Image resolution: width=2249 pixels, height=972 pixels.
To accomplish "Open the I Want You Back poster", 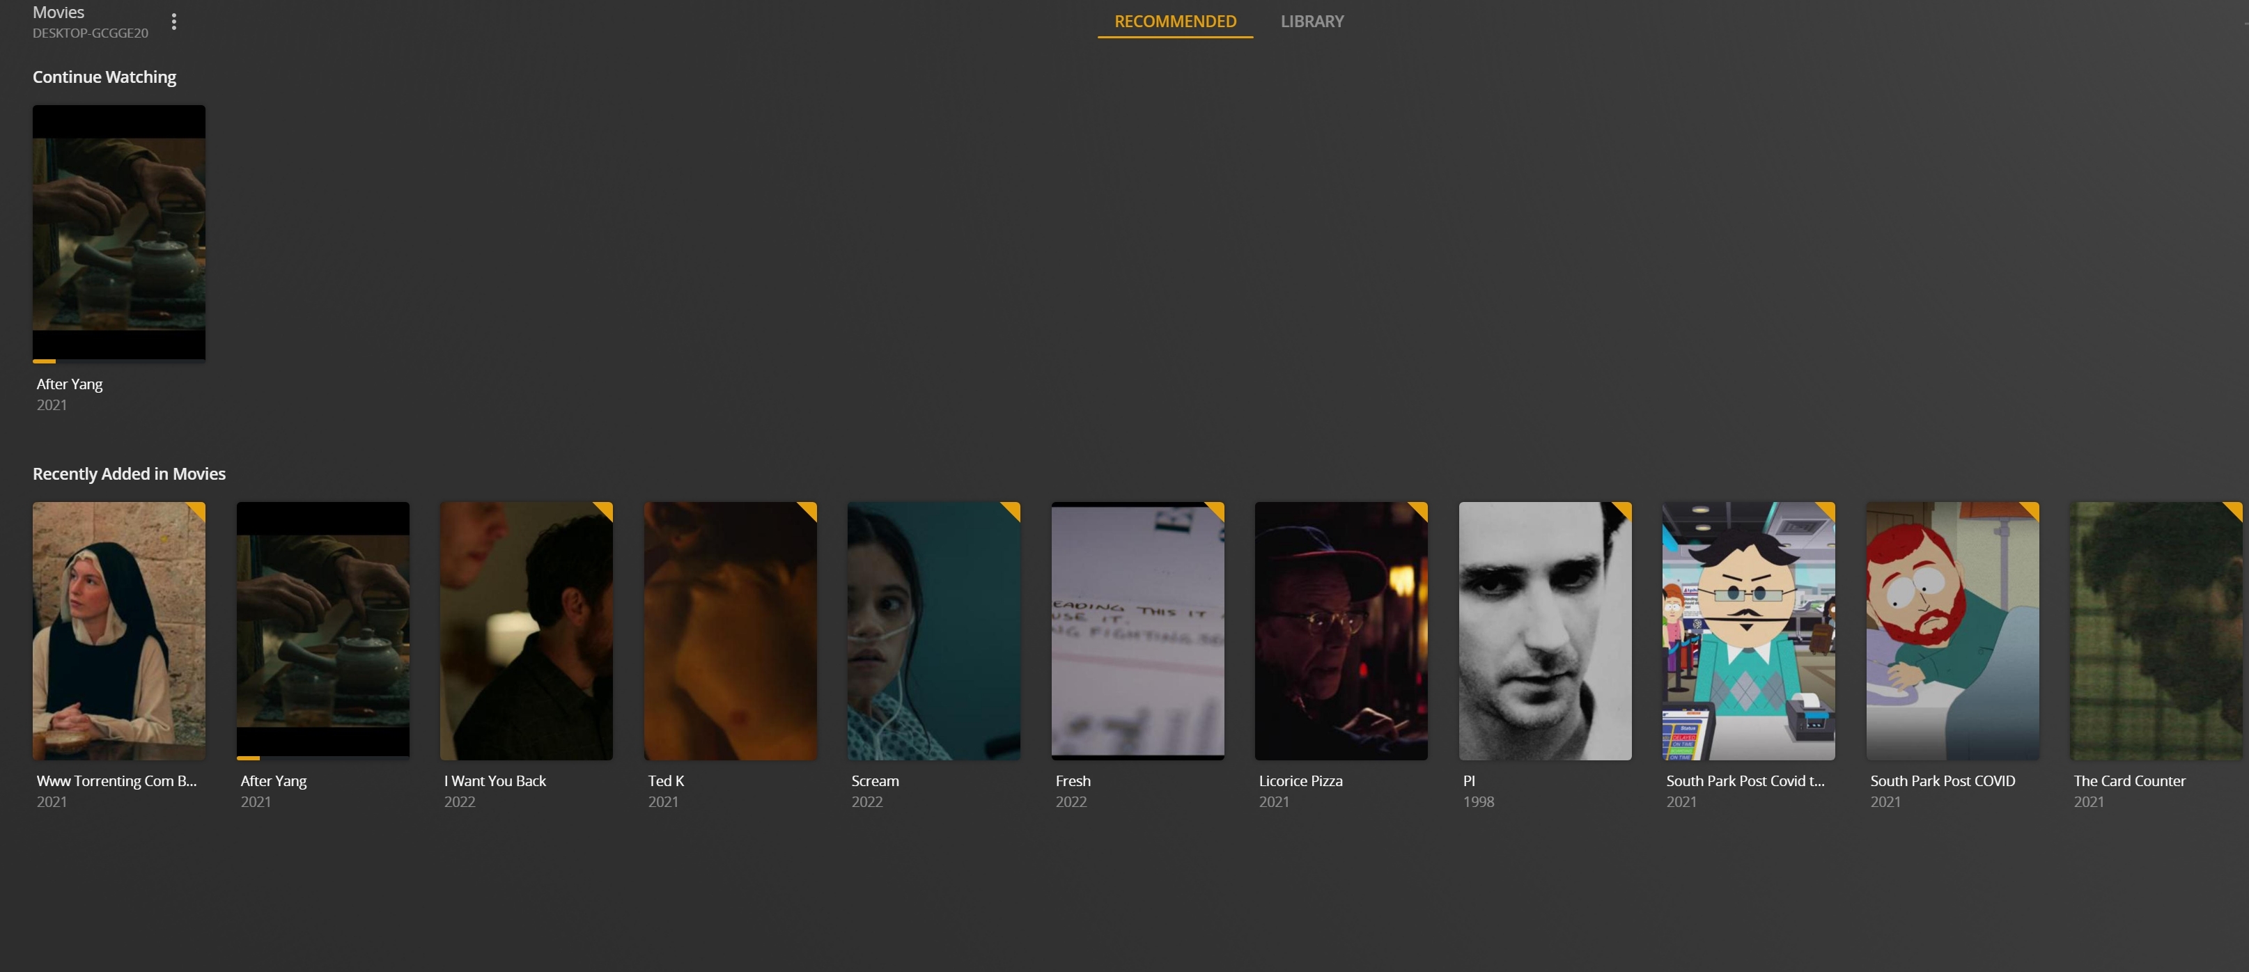I will [526, 630].
